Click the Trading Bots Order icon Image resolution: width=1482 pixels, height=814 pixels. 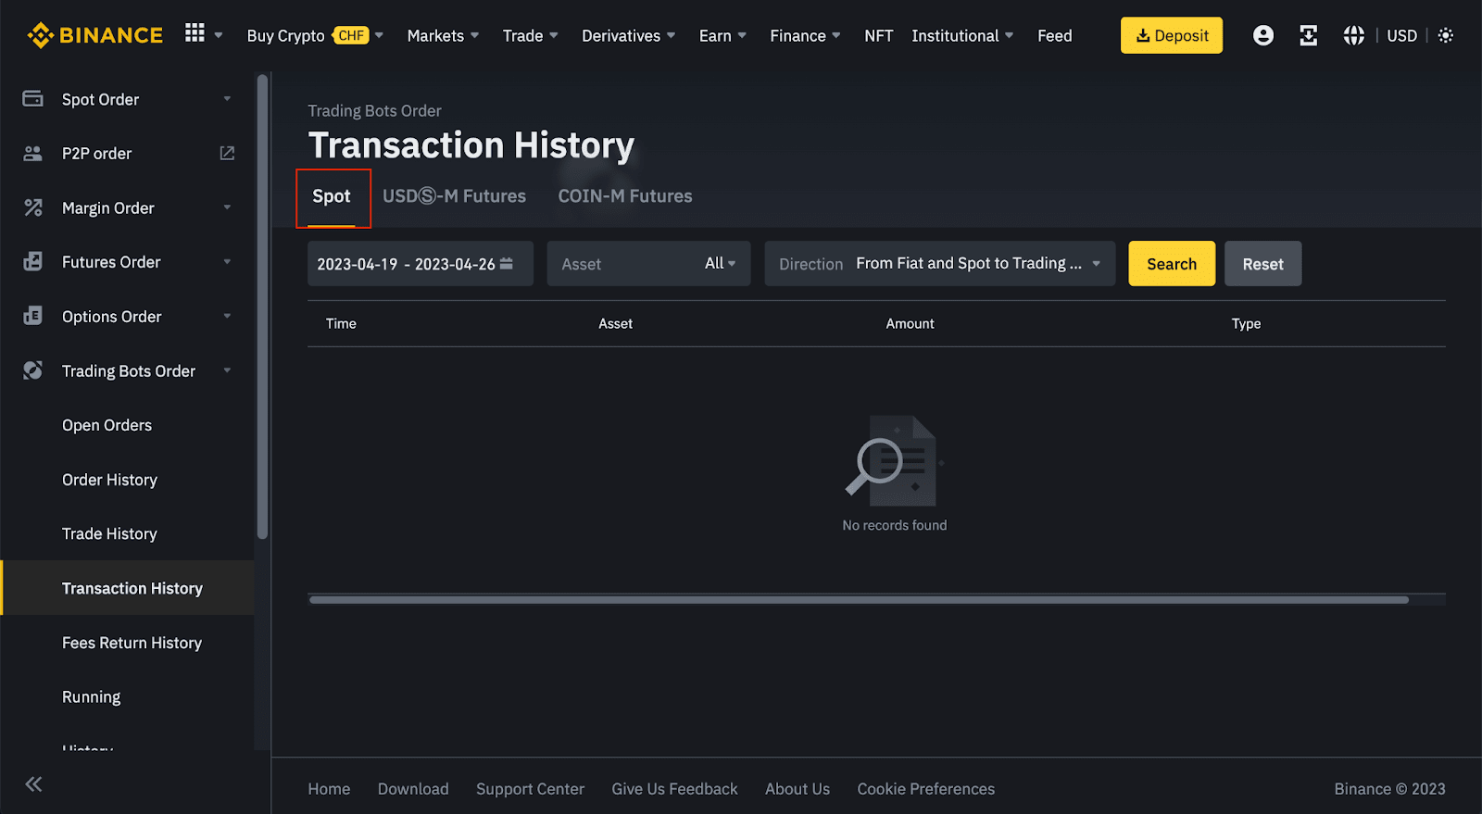[33, 370]
